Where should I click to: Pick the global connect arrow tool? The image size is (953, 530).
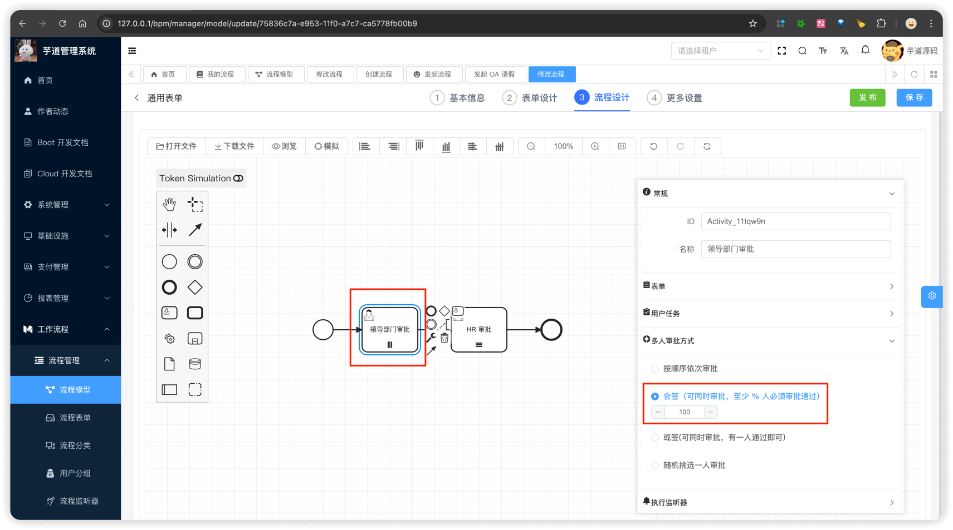[195, 230]
